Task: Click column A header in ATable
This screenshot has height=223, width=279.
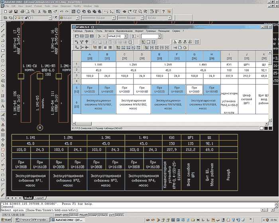Action: pos(90,56)
